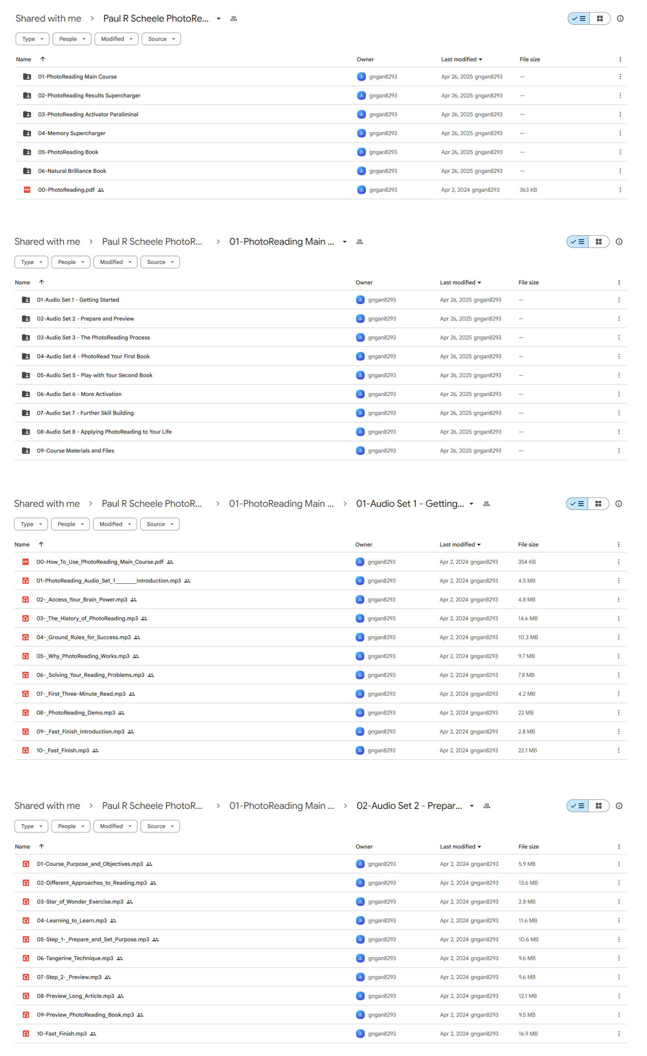Screen dimensions: 647x1056
Task: Click Name column header in 01-PhotoReading Main list
Action: point(22,283)
